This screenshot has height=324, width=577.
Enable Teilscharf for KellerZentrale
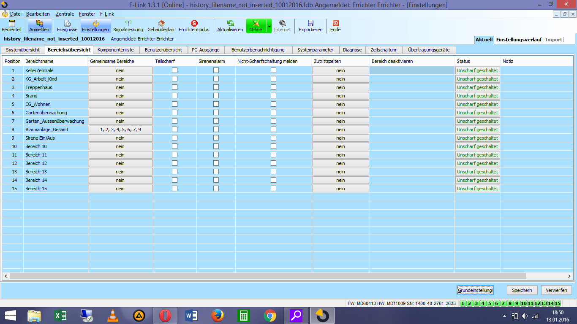[174, 70]
